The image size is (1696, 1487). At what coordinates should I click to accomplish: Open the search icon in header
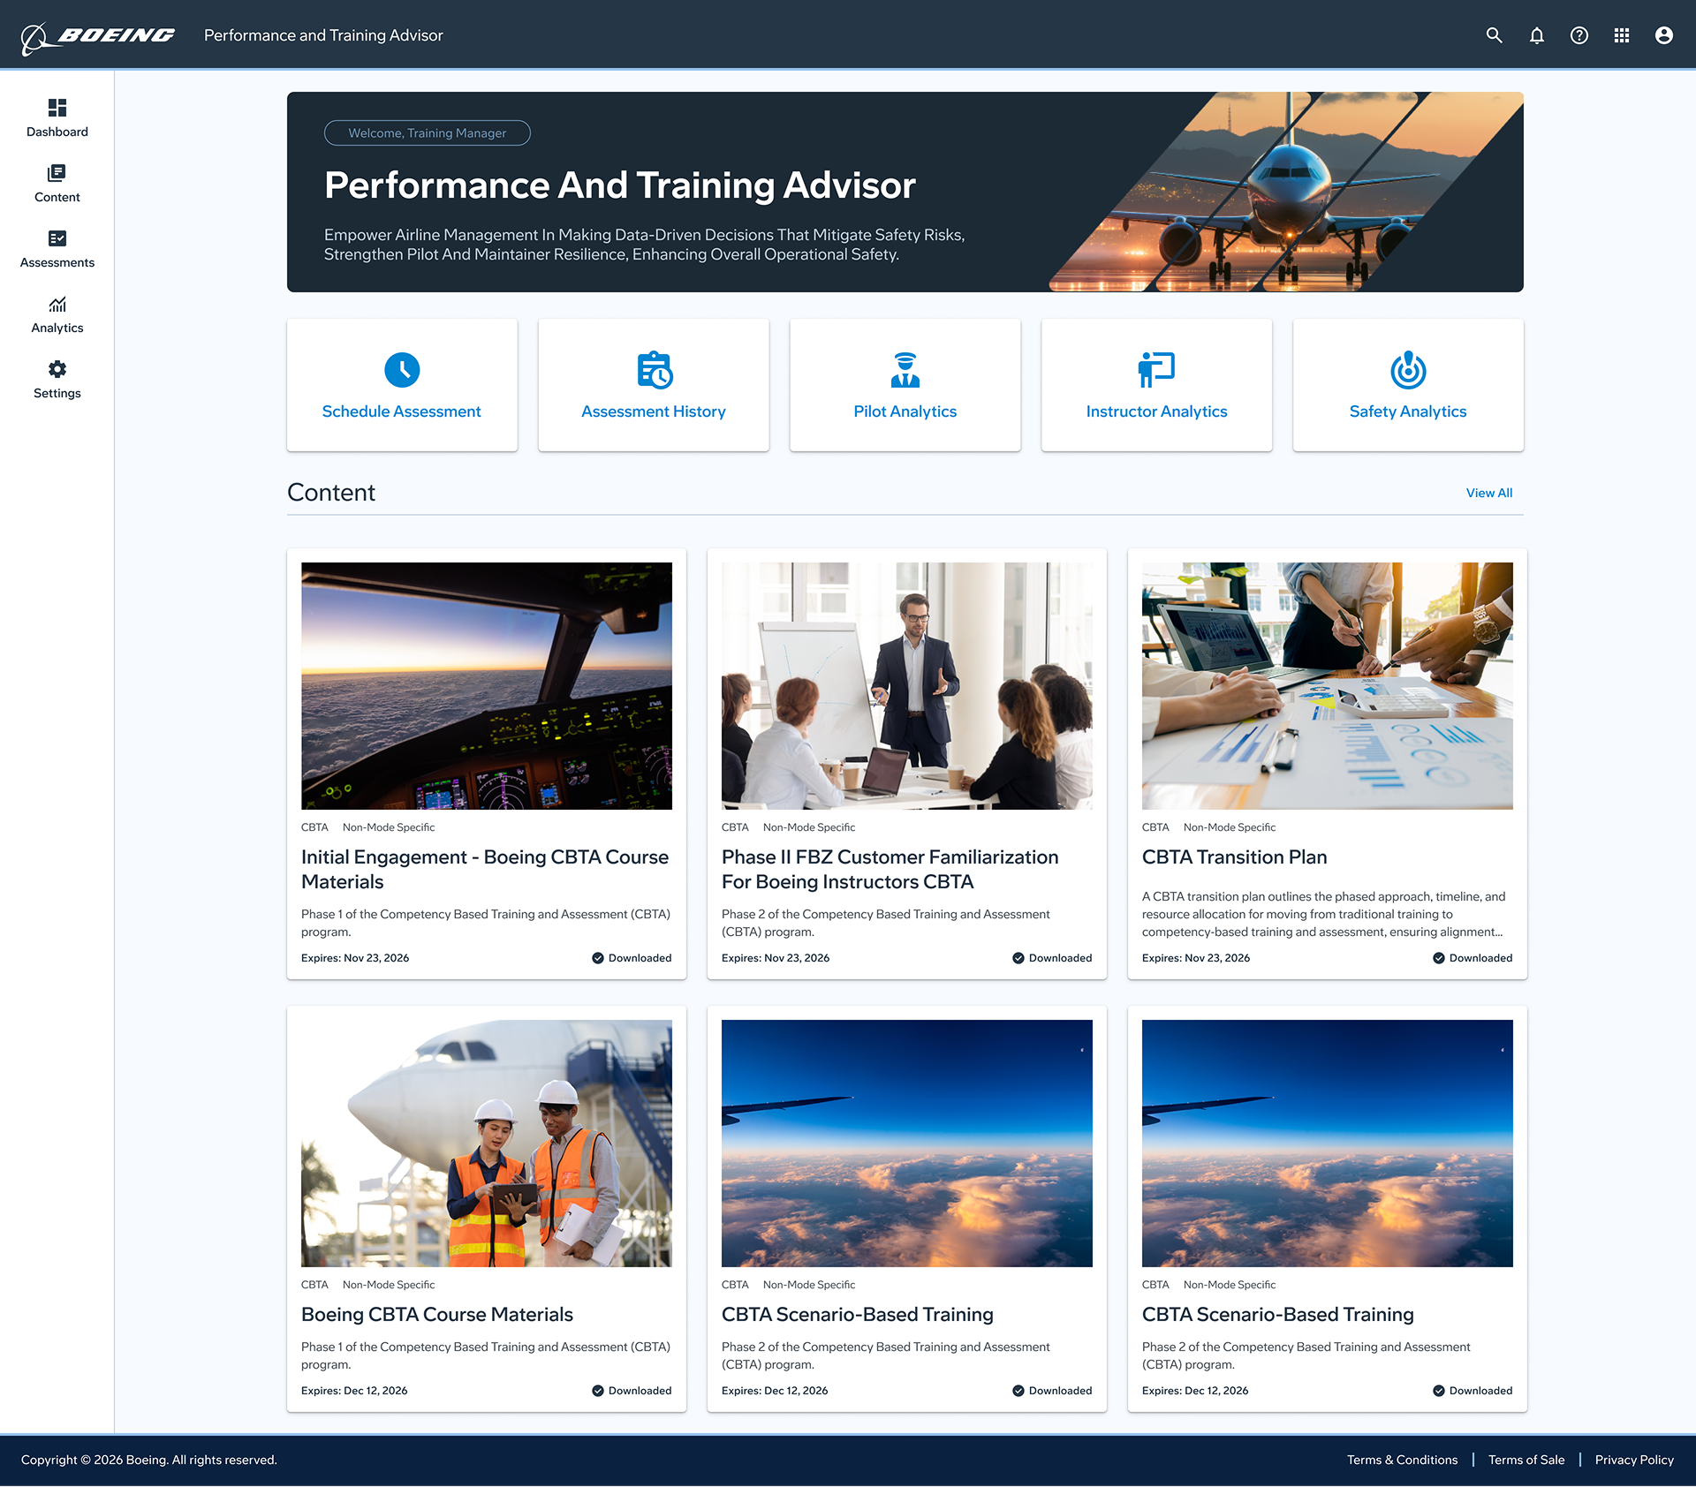pos(1494,35)
